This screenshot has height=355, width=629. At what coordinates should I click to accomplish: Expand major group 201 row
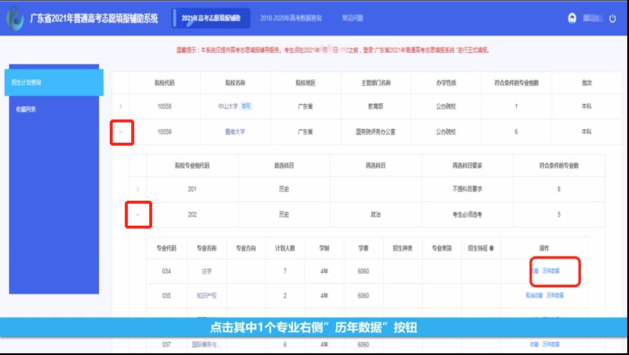click(x=138, y=189)
